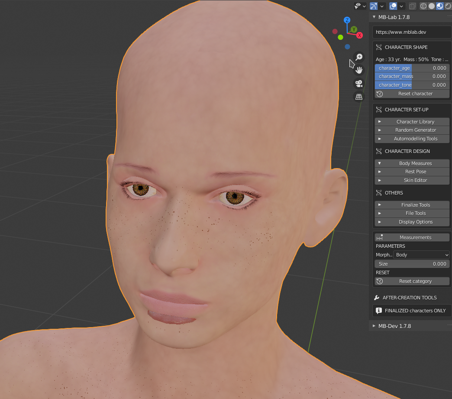Click the Z axis on the navigation gizmo
Image resolution: width=452 pixels, height=399 pixels.
[x=347, y=19]
